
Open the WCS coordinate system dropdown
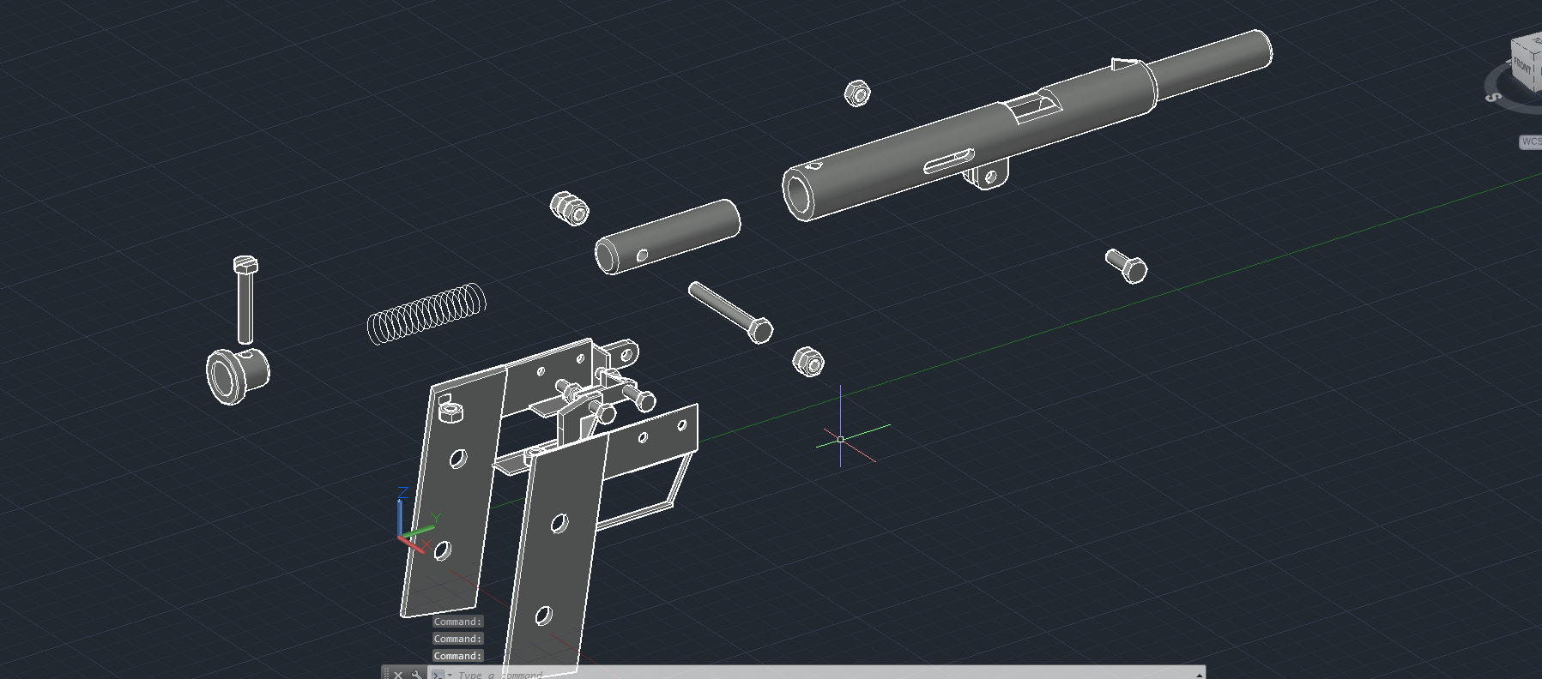pyautogui.click(x=1531, y=141)
